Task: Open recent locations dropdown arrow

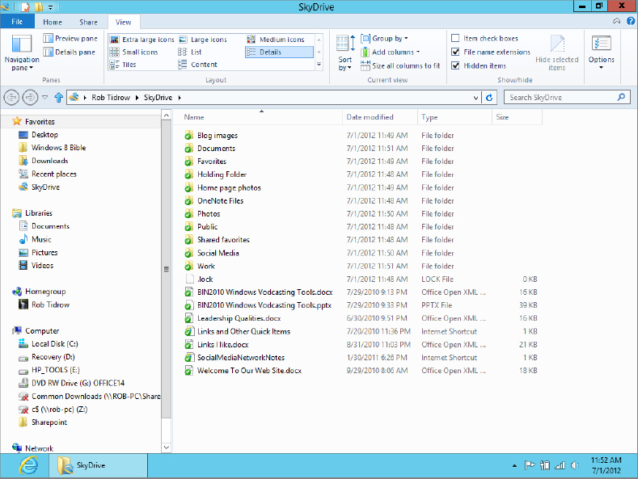Action: click(44, 98)
